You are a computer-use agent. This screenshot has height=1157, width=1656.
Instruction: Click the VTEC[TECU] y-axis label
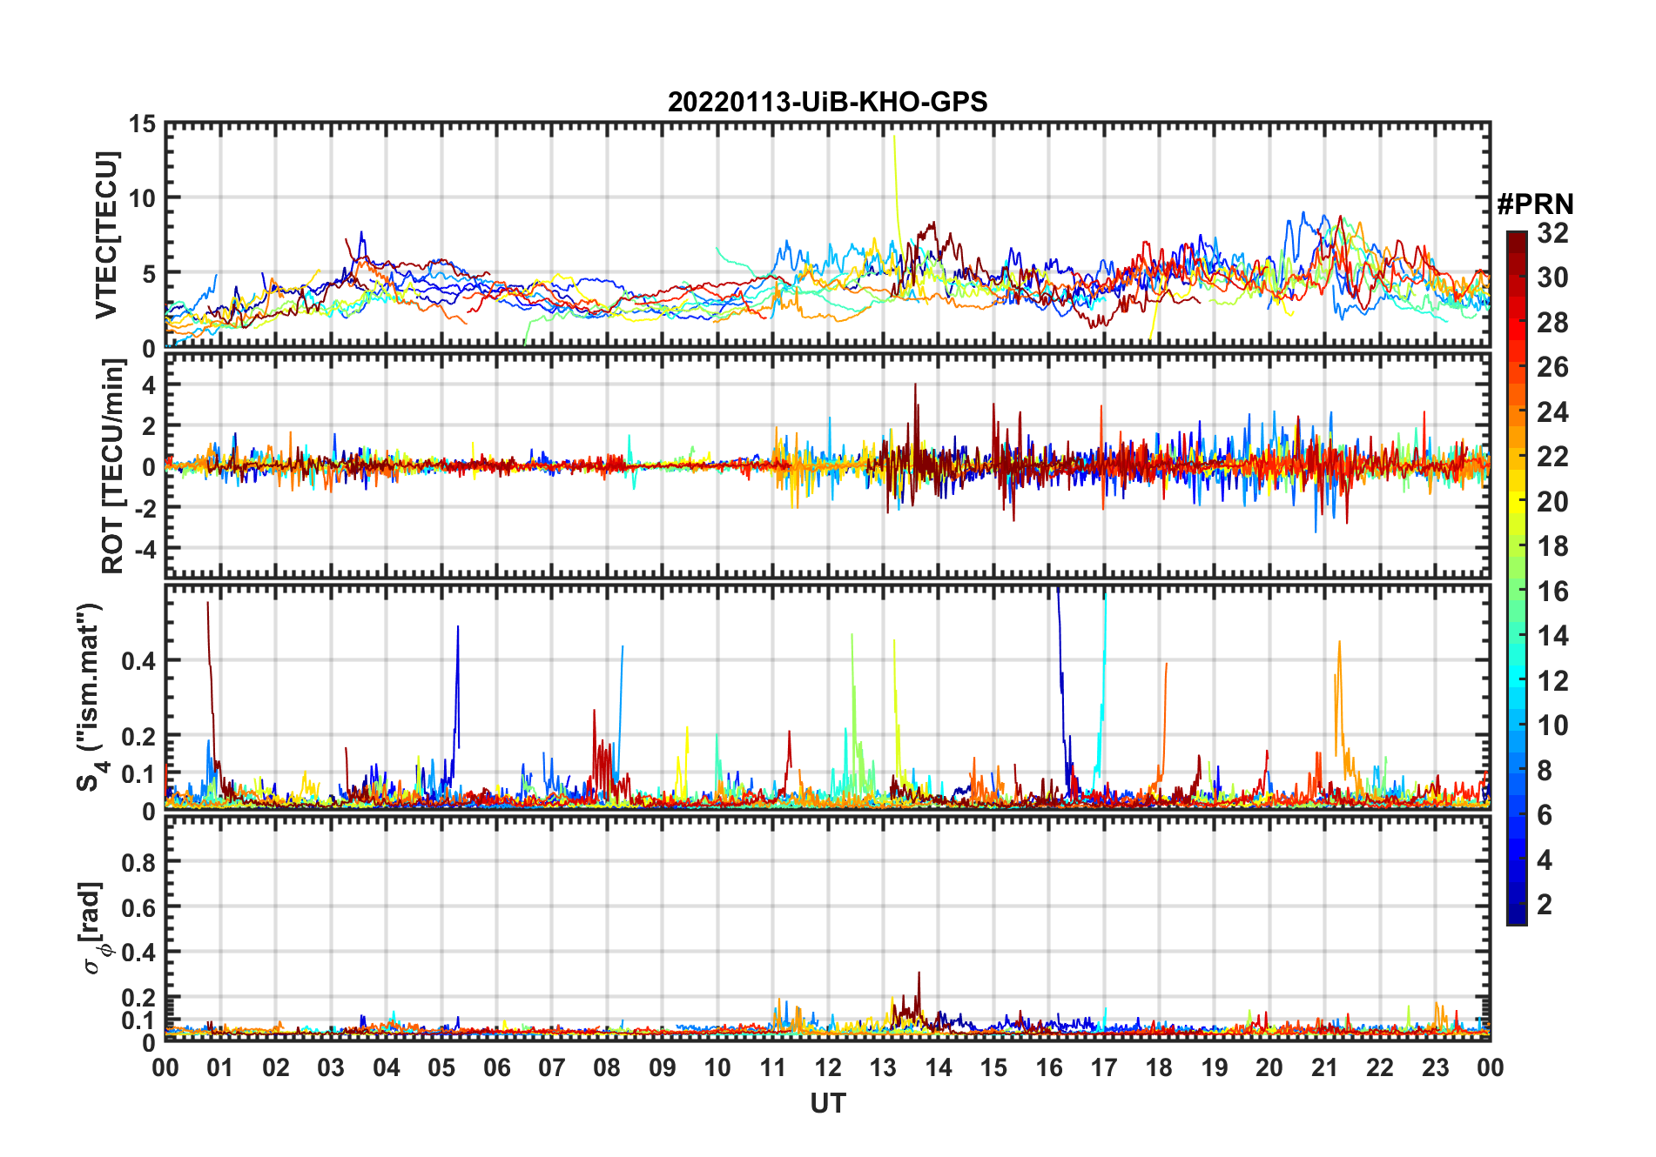click(106, 236)
